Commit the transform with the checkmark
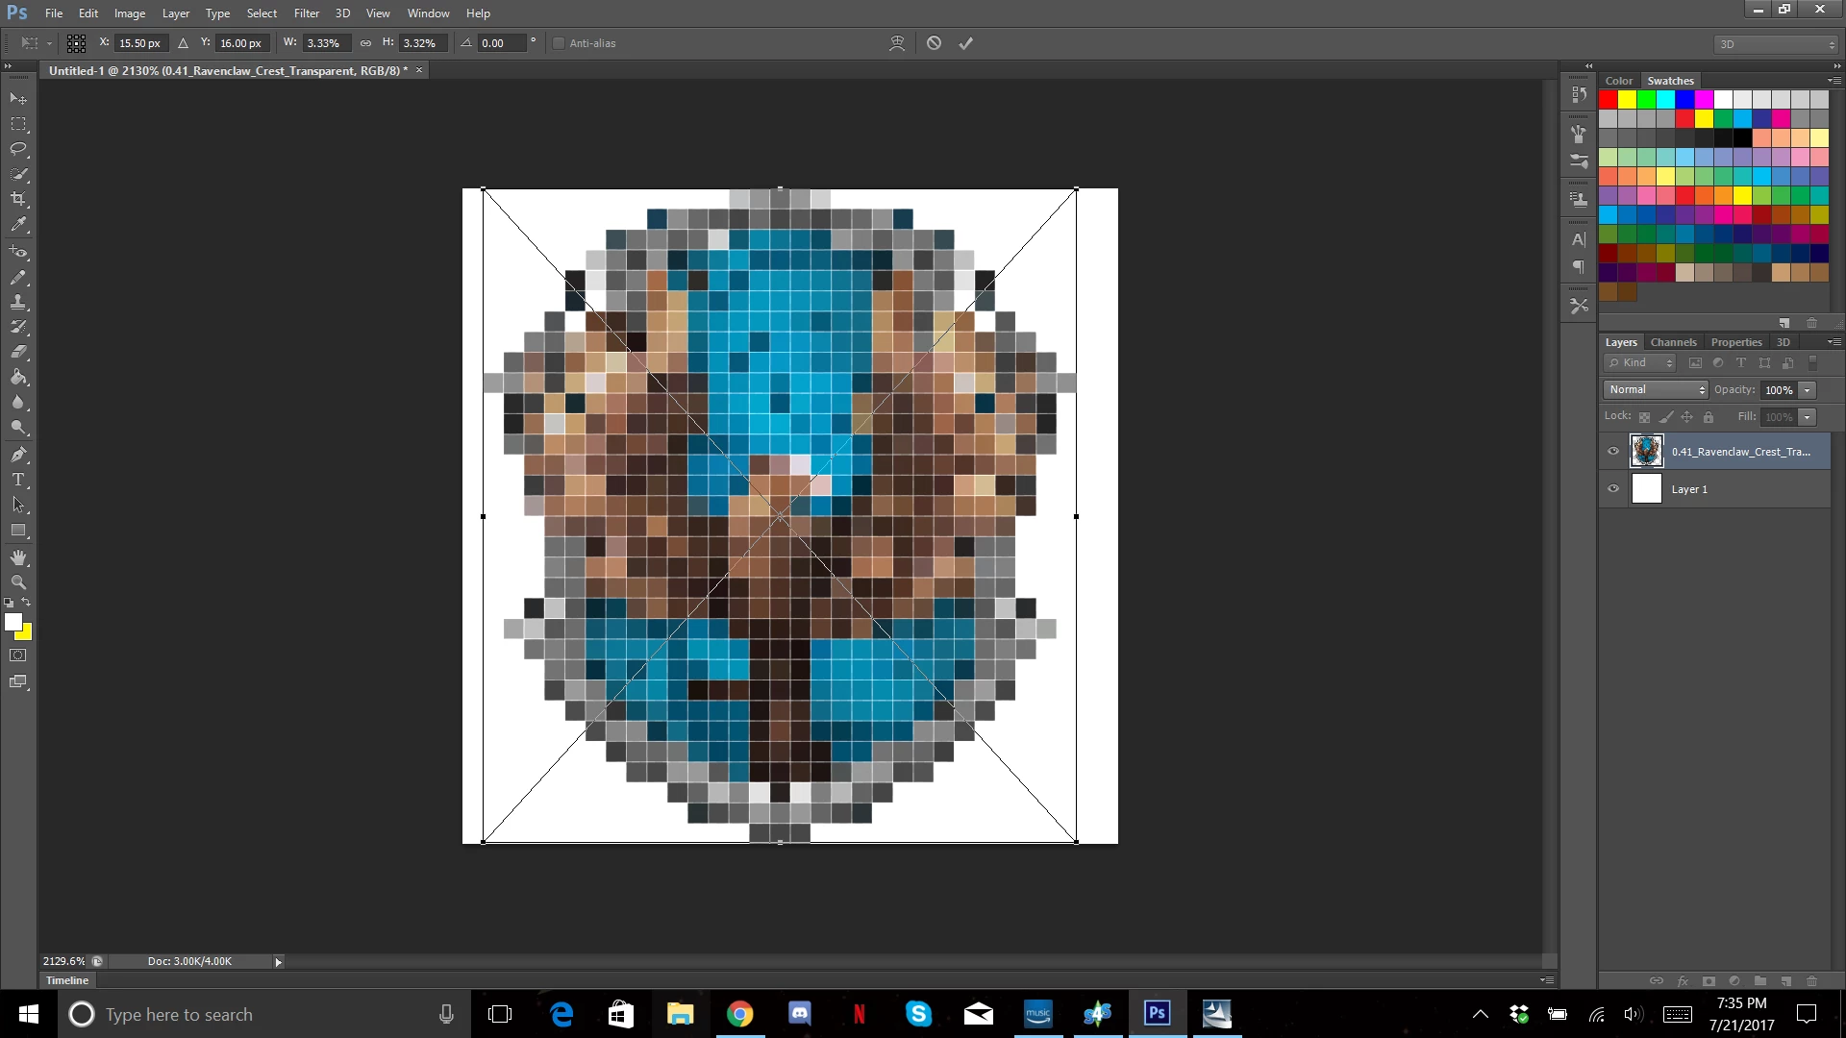 pos(965,43)
